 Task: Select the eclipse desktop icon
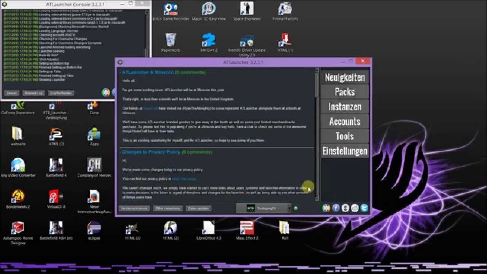click(x=94, y=231)
